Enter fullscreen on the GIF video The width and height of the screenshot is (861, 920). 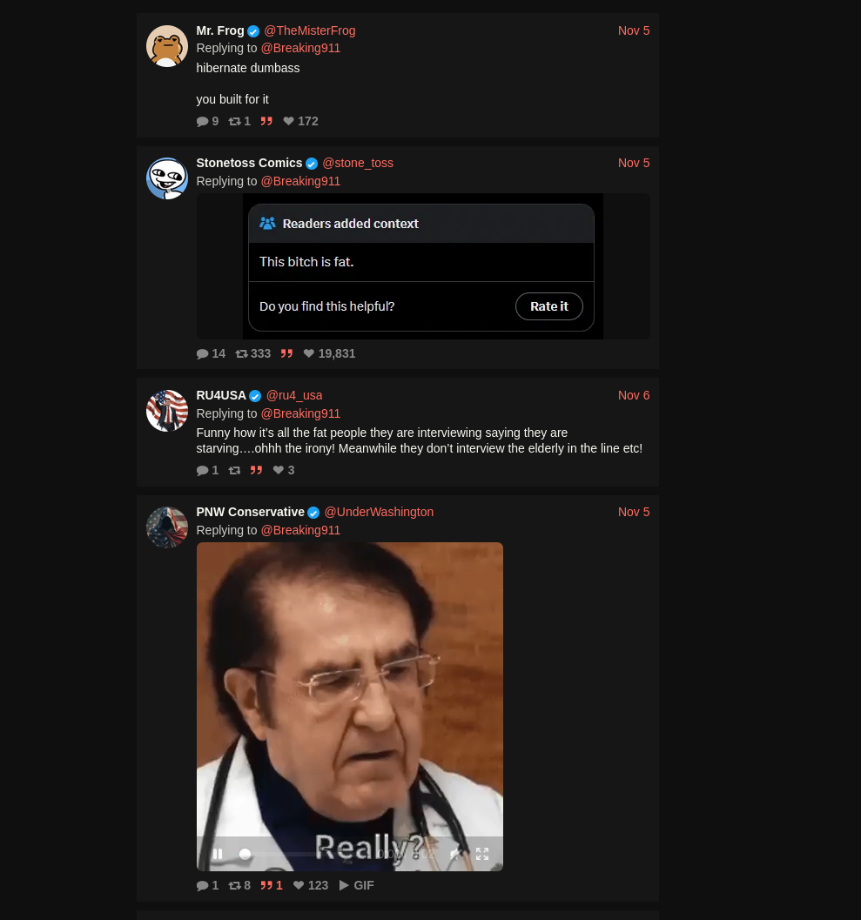[482, 854]
